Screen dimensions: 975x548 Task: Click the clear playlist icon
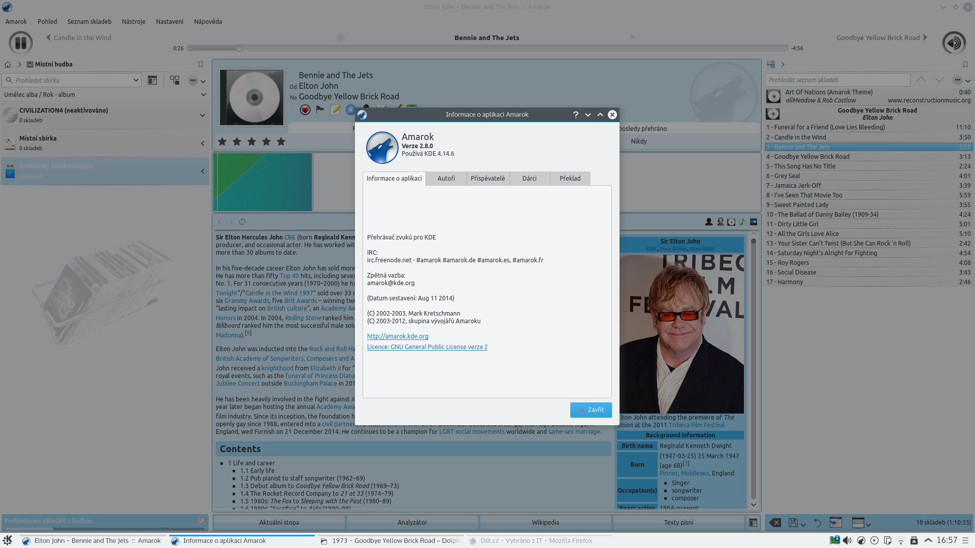point(775,523)
